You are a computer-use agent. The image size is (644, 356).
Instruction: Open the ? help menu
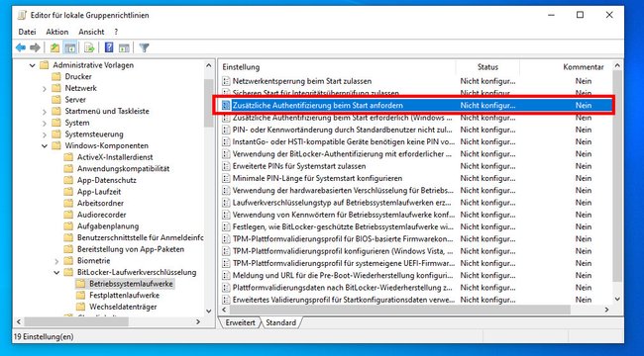pos(116,32)
